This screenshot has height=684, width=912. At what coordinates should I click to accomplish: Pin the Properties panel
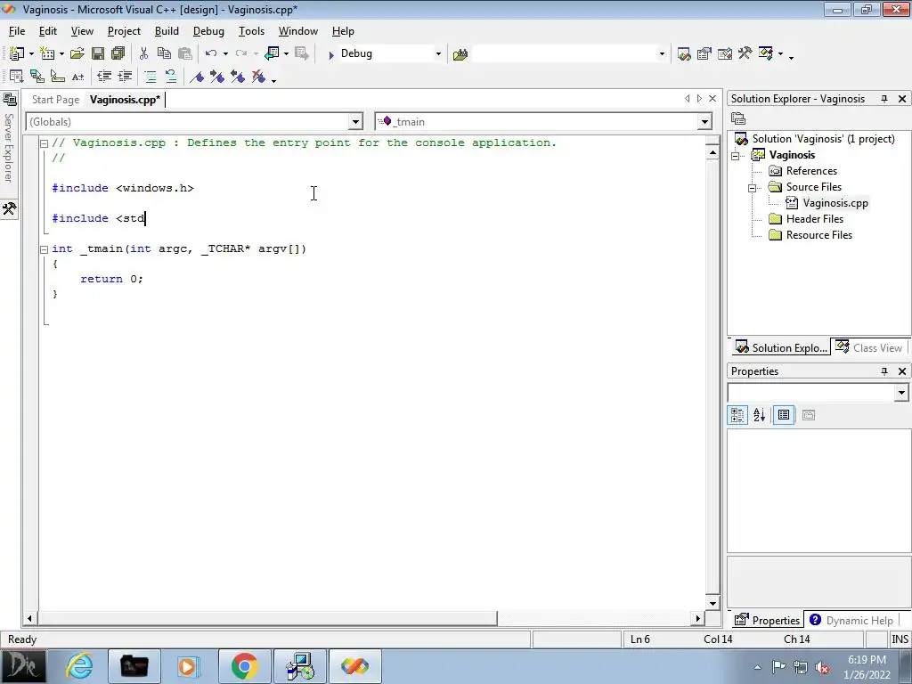coord(884,371)
